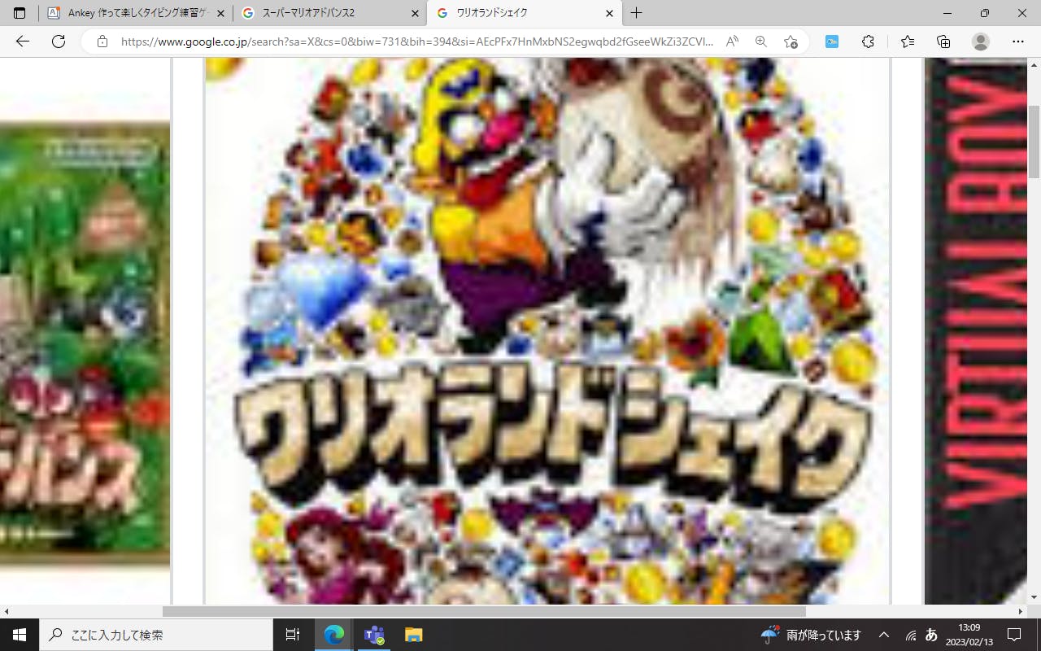The width and height of the screenshot is (1041, 651).
Task: Click the zoom magnifier icon in address bar
Action: (x=761, y=42)
